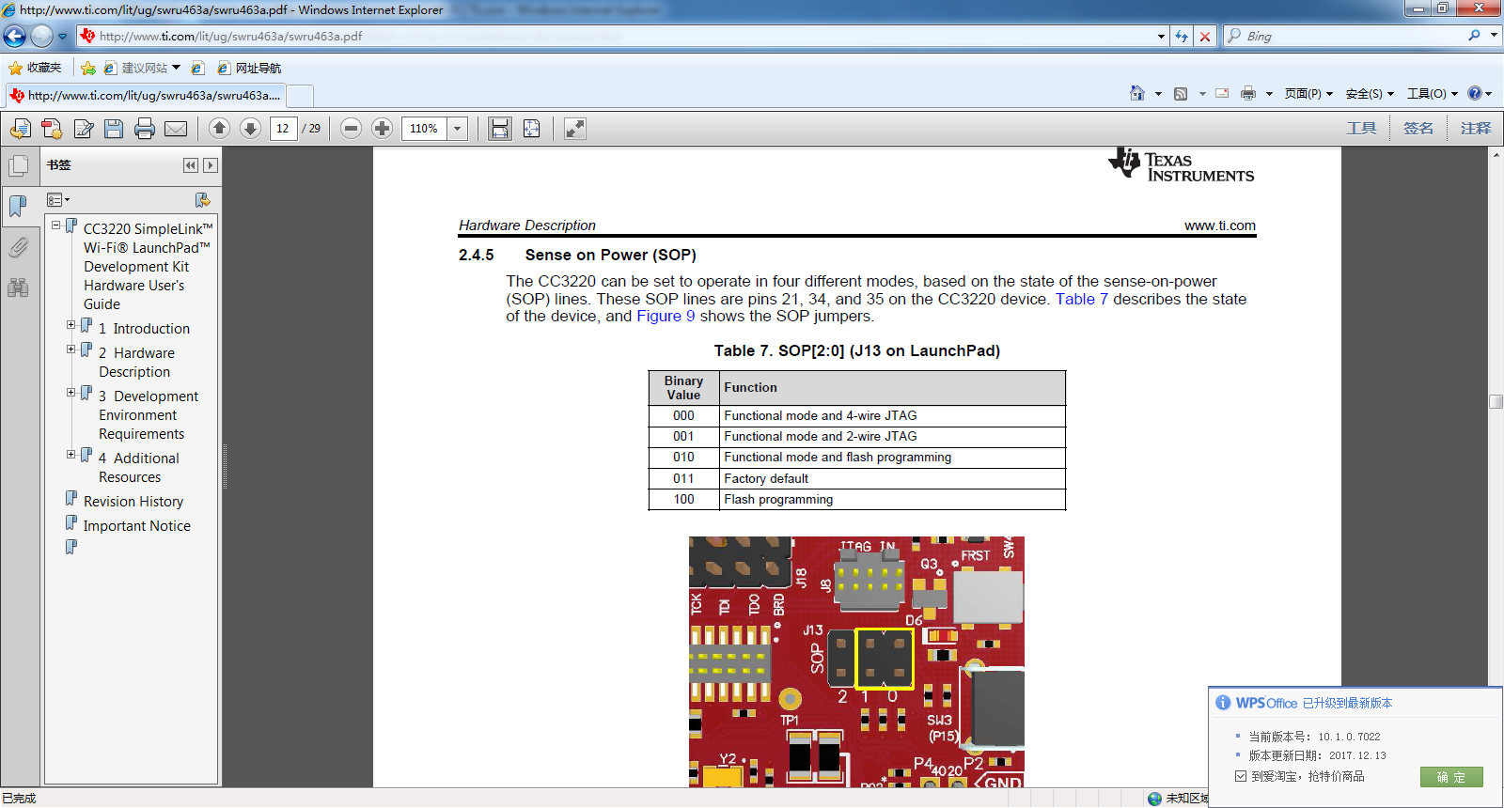Open the 工具(O) menu
This screenshot has height=808, width=1504.
[1432, 93]
